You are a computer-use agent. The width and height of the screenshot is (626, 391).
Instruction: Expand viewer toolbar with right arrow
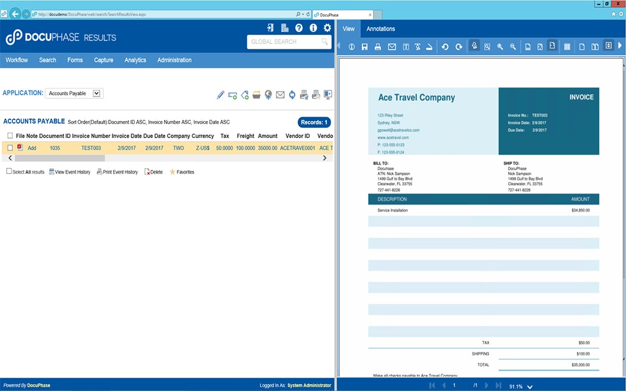tap(620, 45)
